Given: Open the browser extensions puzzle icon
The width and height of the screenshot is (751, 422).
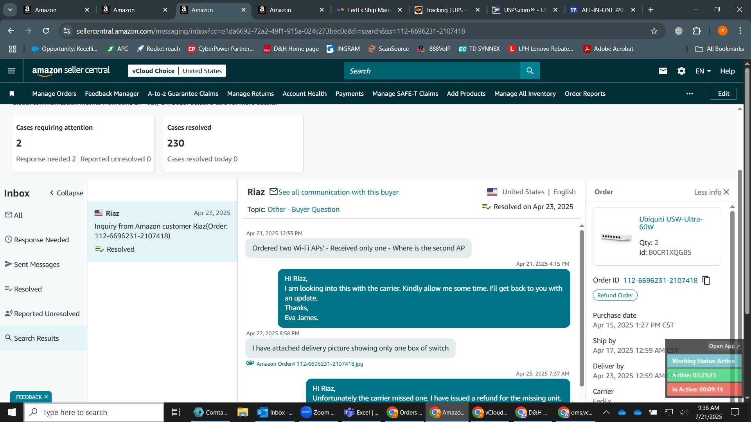Looking at the screenshot, I should pyautogui.click(x=697, y=31).
